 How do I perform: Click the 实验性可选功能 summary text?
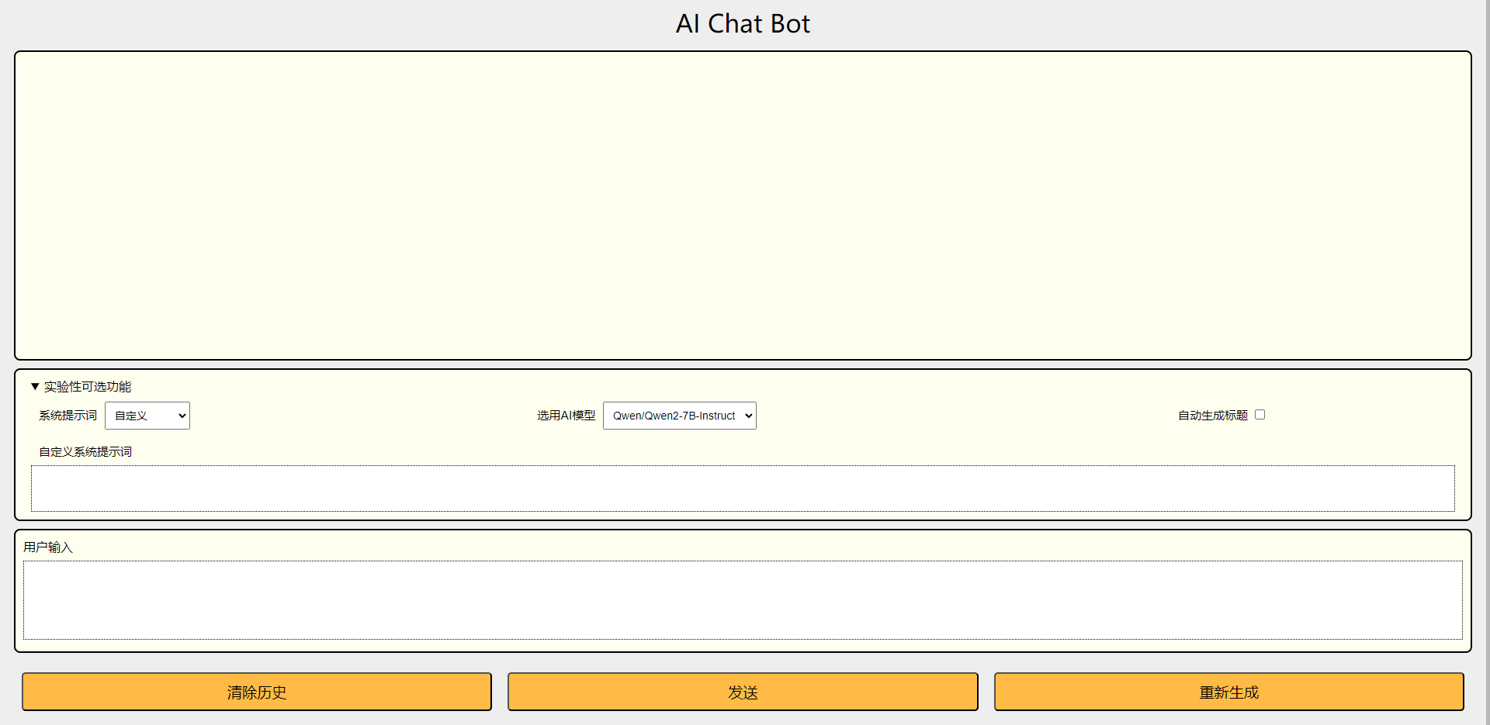tap(87, 386)
